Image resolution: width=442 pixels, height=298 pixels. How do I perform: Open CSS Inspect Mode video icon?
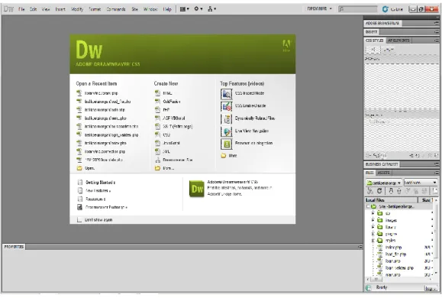coord(227,94)
